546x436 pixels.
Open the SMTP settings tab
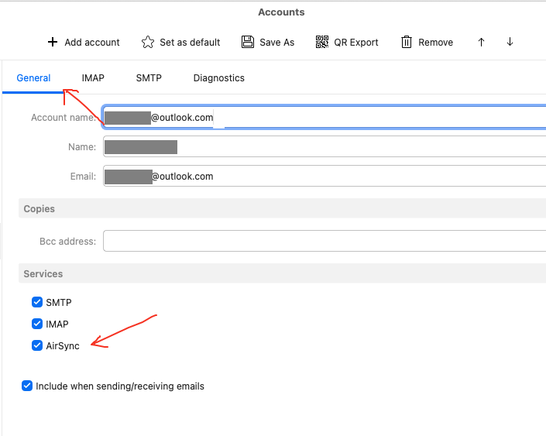(x=149, y=78)
